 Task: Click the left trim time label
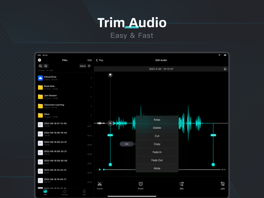110,135
